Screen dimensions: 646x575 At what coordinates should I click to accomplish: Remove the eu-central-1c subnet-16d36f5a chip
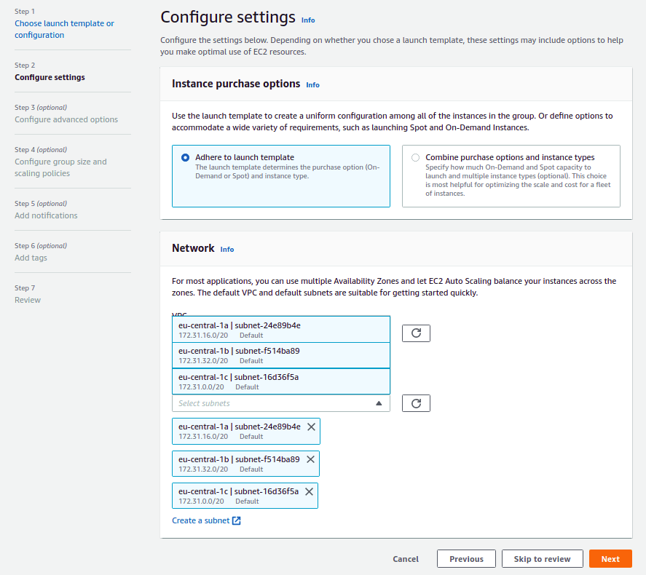[309, 492]
